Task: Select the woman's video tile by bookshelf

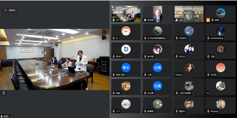Action: pos(189,14)
